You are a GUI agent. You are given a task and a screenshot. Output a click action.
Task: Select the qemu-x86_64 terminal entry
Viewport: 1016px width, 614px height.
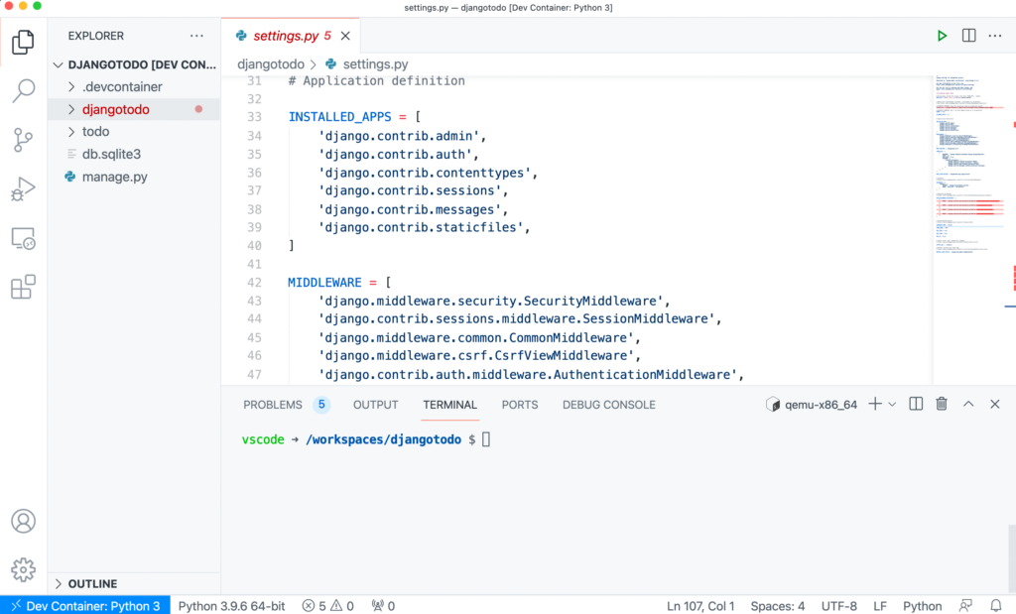(x=812, y=405)
